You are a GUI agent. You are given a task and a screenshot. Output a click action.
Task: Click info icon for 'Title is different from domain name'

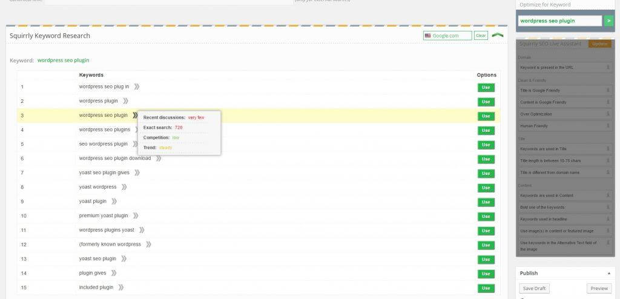(608, 172)
